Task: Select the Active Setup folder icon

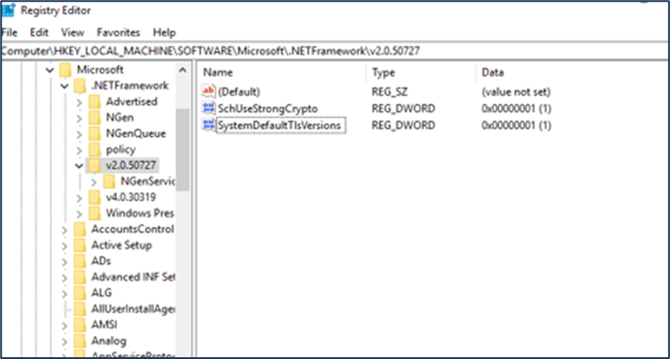Action: [80, 245]
